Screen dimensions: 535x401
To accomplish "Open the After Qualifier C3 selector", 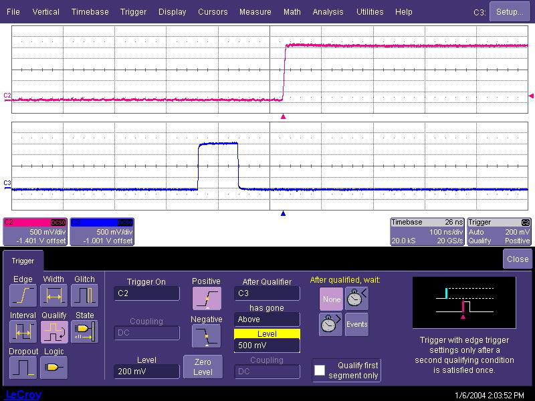I will point(267,293).
